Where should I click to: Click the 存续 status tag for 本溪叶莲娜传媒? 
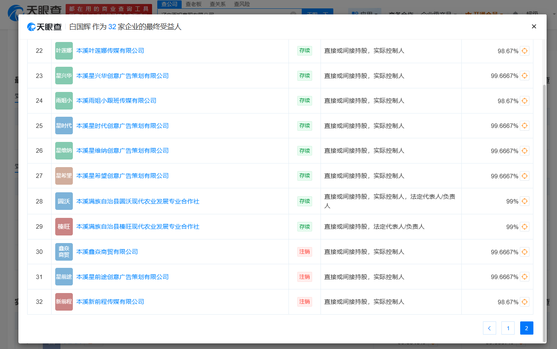click(305, 51)
